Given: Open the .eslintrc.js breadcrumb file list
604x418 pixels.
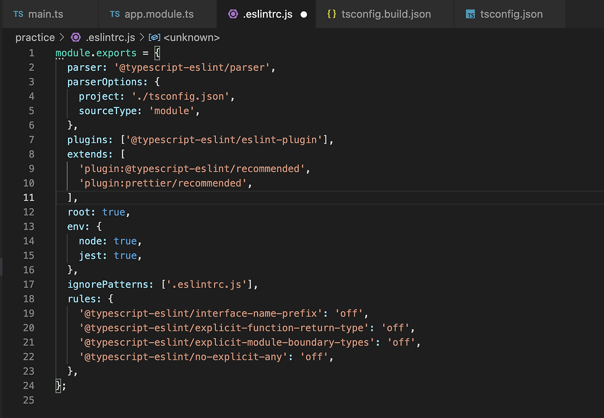Looking at the screenshot, I should click(x=110, y=37).
